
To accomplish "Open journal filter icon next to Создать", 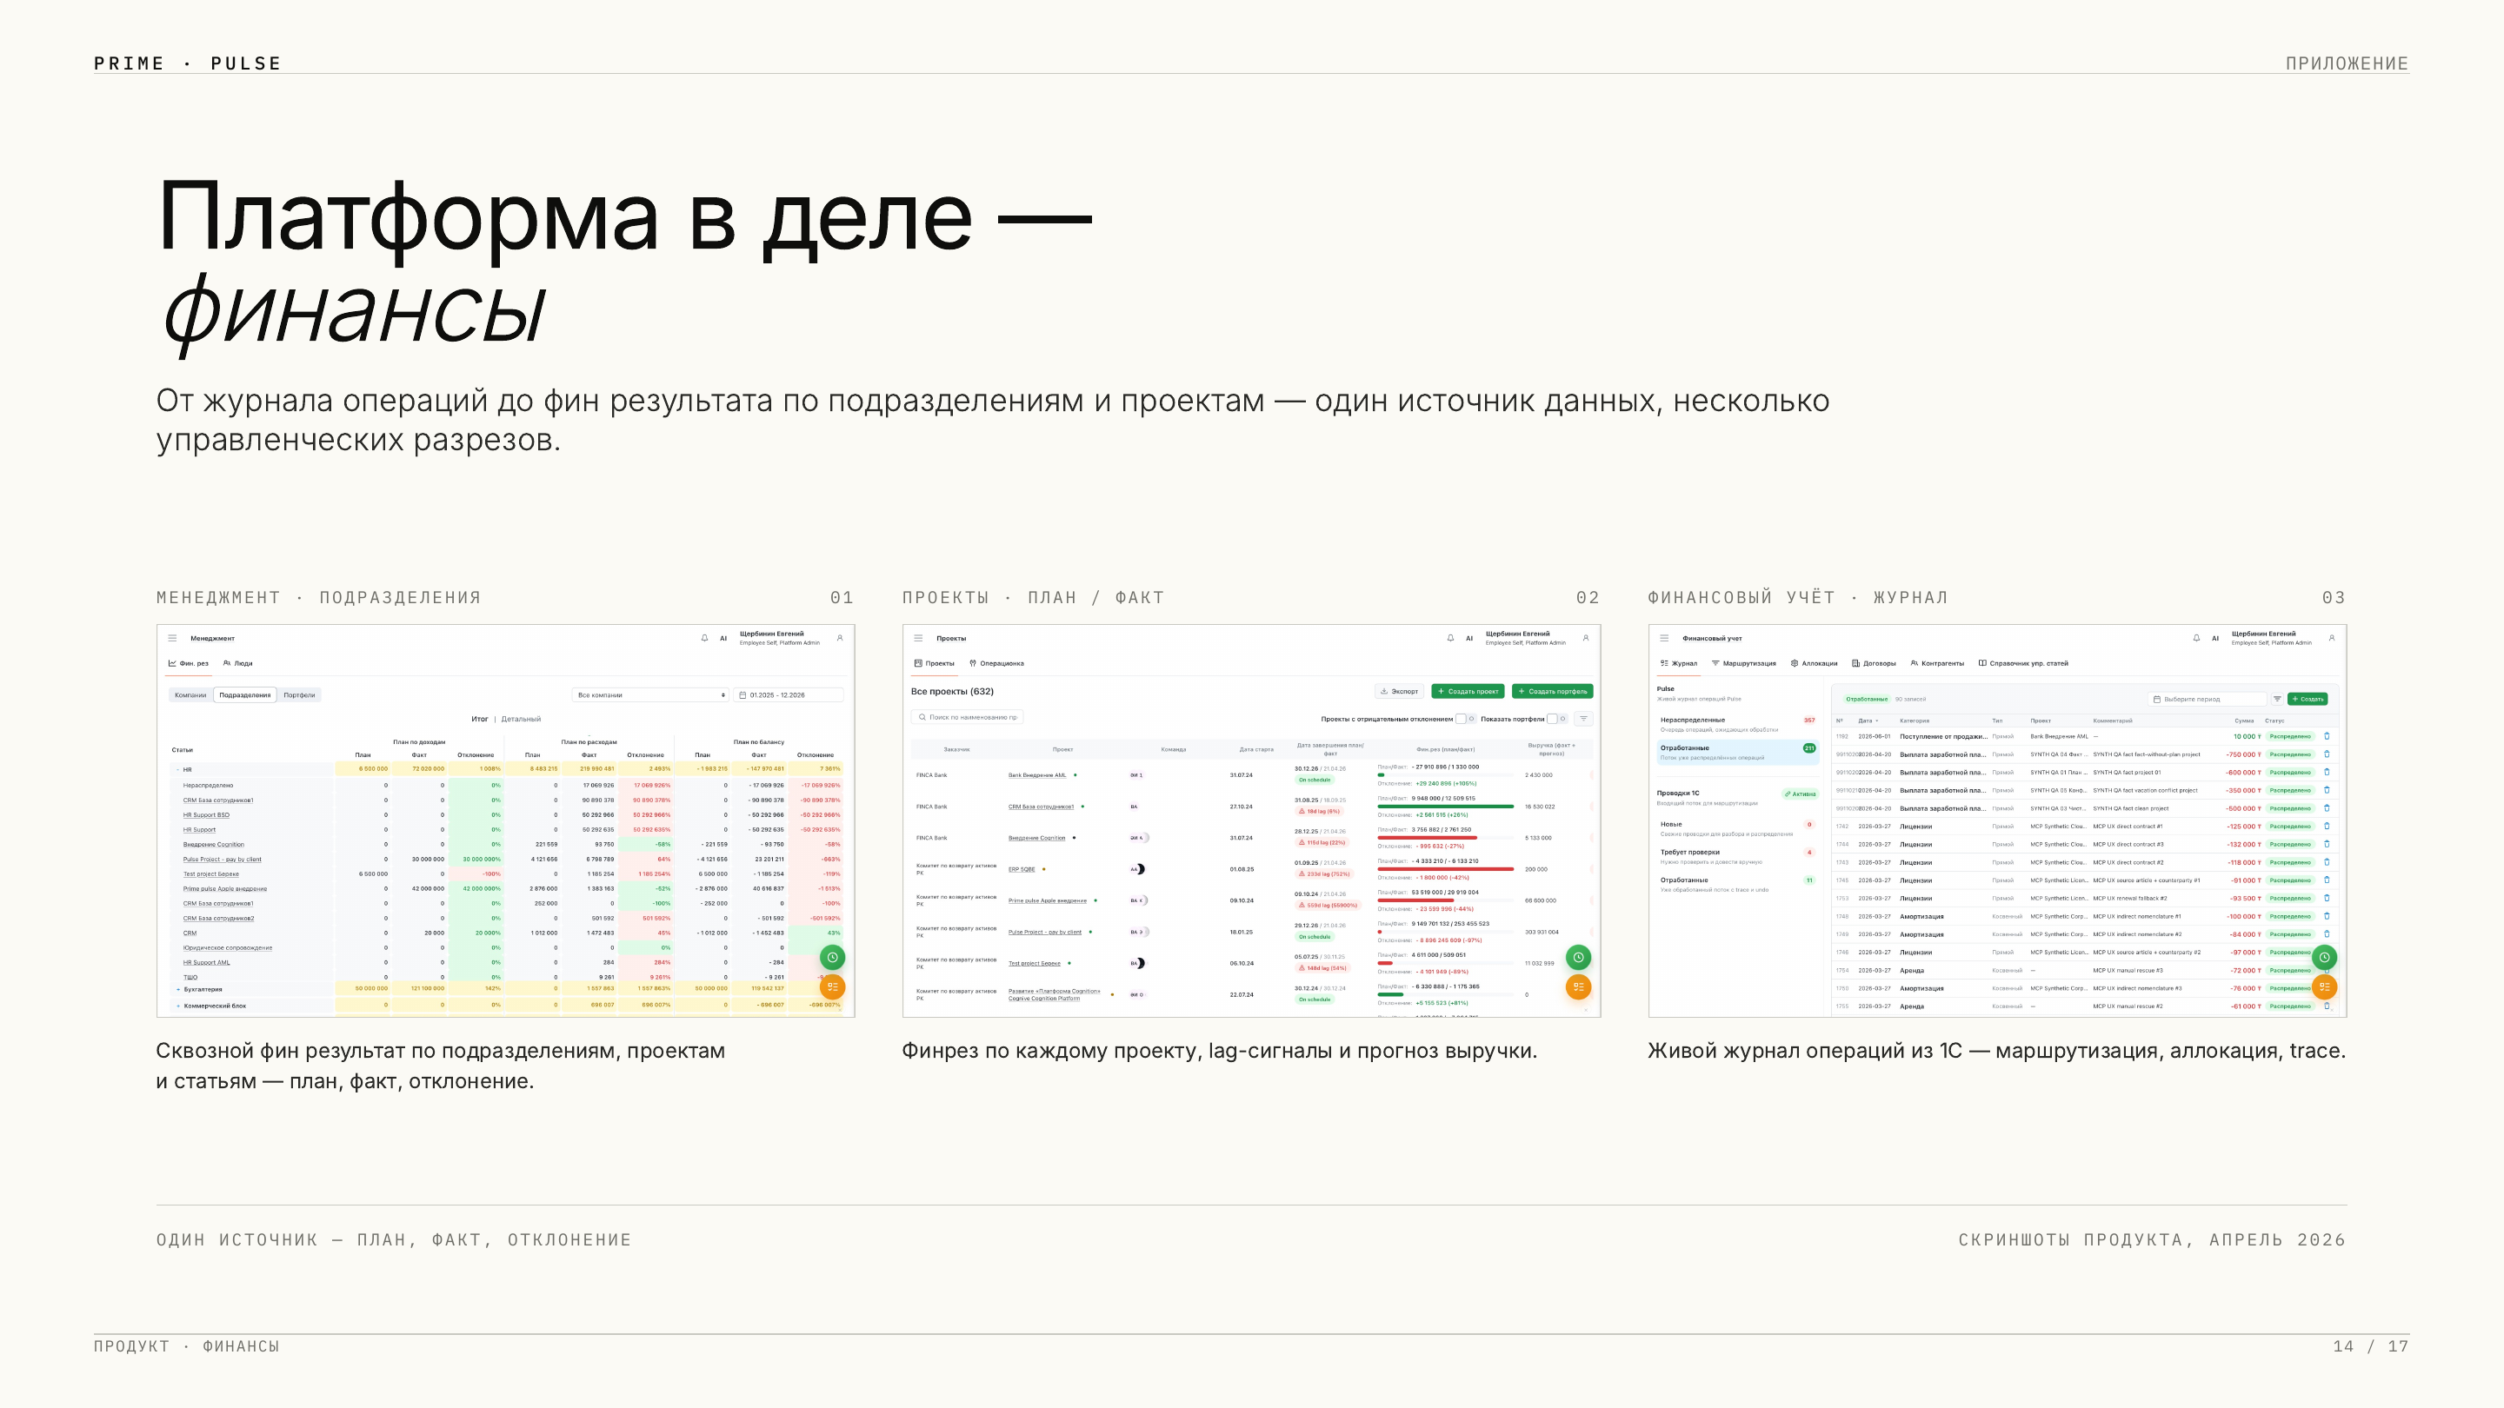I will pyautogui.click(x=2276, y=699).
